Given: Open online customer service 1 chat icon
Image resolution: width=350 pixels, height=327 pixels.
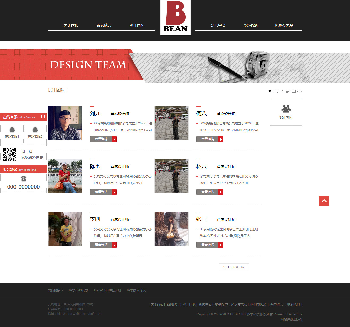Looking at the screenshot, I should tap(12, 130).
